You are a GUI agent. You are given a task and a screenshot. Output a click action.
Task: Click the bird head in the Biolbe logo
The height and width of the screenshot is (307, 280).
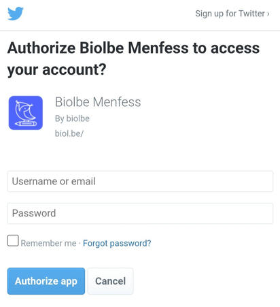coord(24,106)
